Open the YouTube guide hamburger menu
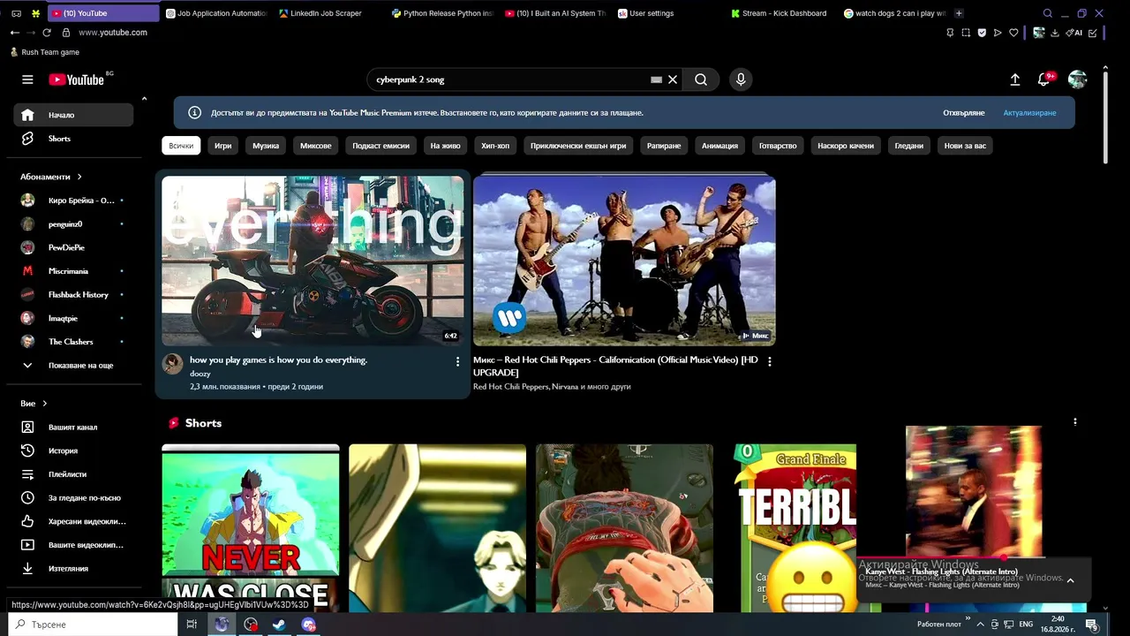 tap(27, 79)
